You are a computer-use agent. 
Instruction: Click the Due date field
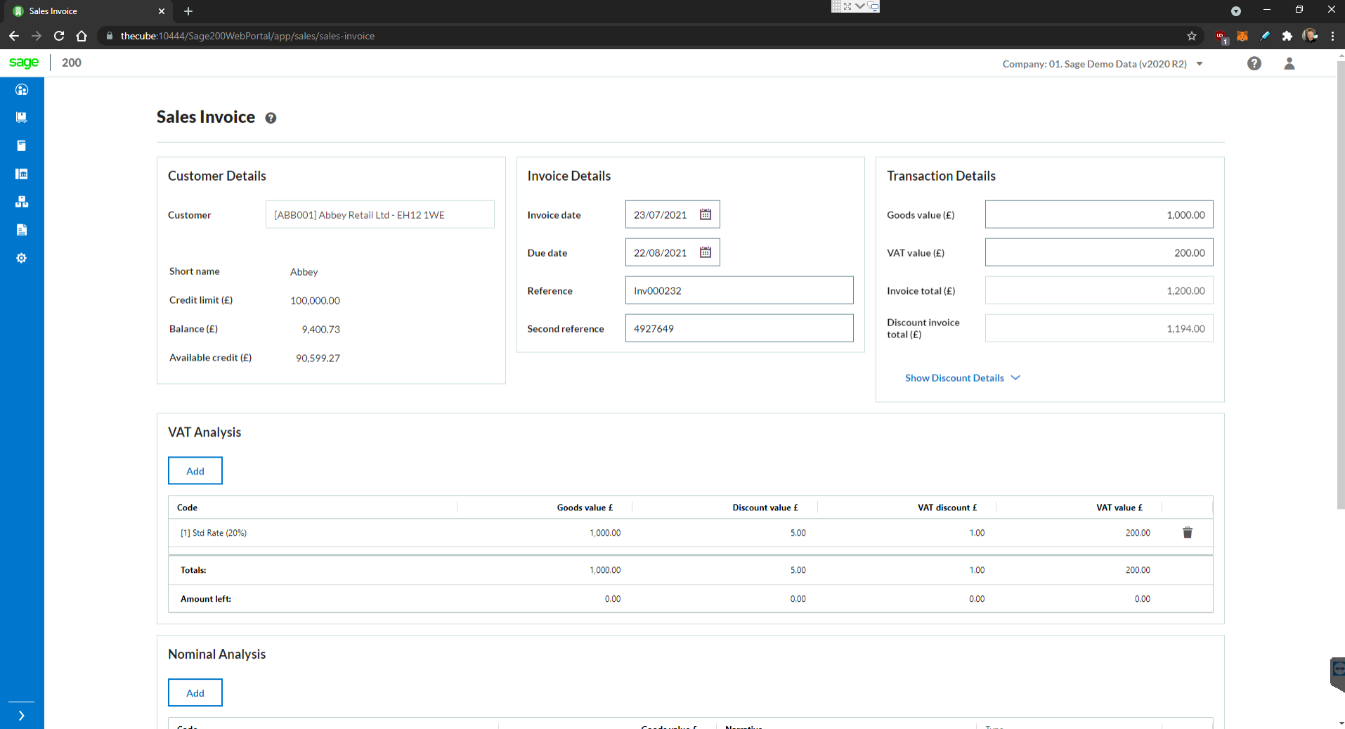point(672,252)
